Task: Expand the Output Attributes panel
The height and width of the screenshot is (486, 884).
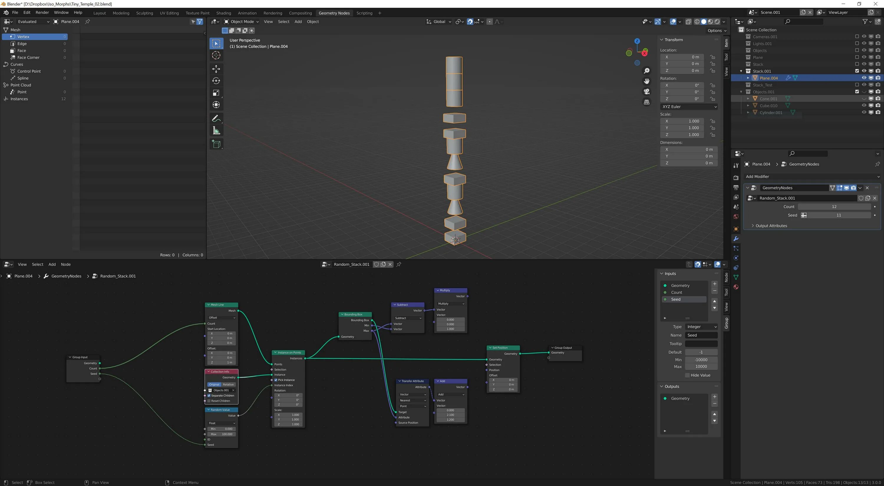Action: click(771, 226)
